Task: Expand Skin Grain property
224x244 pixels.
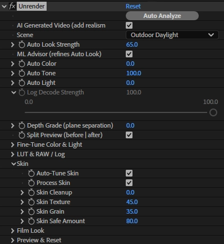Action: (x=22, y=211)
